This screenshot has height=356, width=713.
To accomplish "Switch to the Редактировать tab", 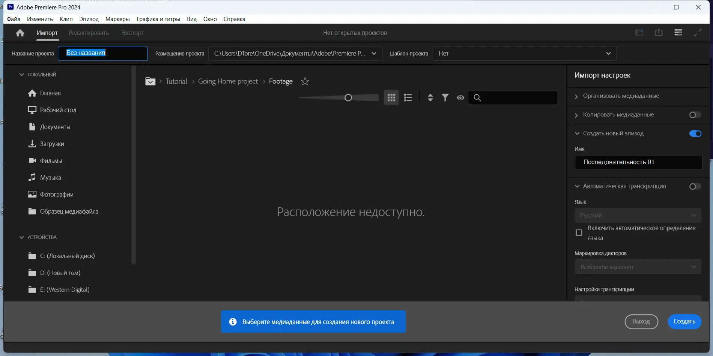I will tap(89, 33).
